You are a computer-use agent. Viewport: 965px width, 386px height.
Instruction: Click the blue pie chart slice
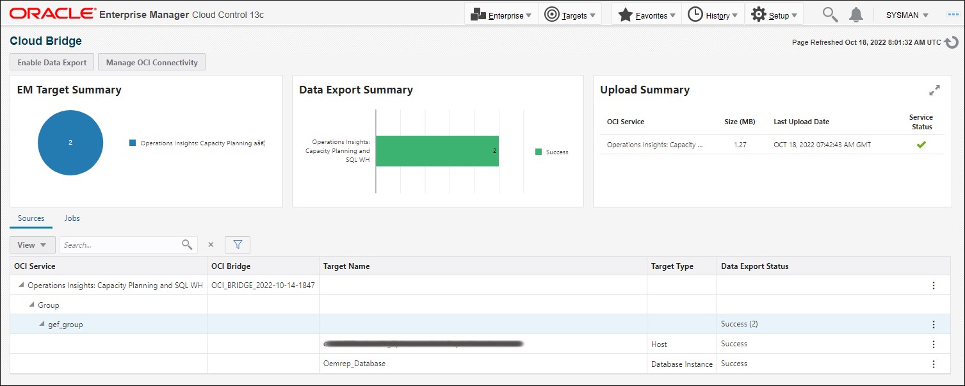point(70,142)
